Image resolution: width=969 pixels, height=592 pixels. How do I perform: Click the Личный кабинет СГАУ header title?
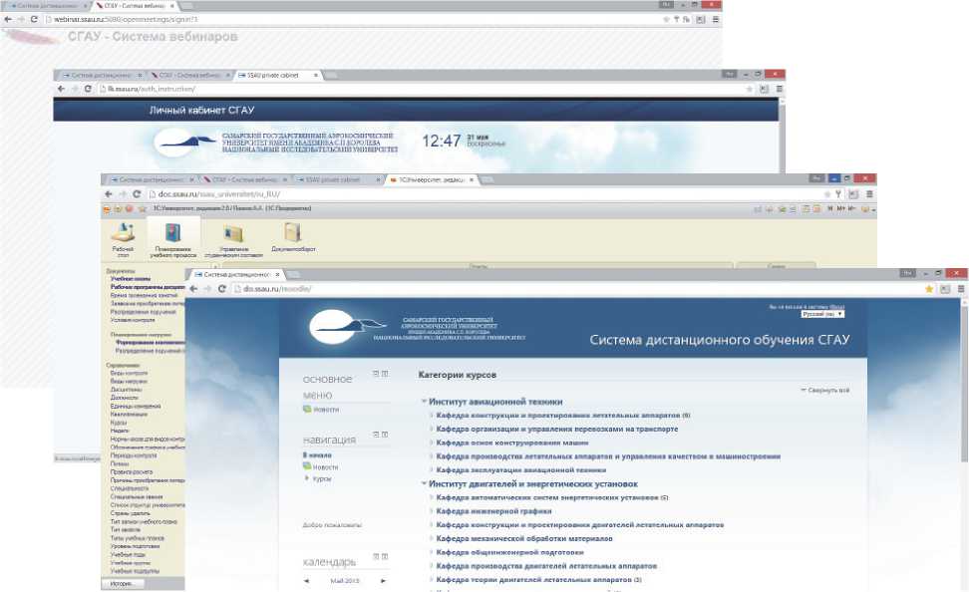[202, 110]
